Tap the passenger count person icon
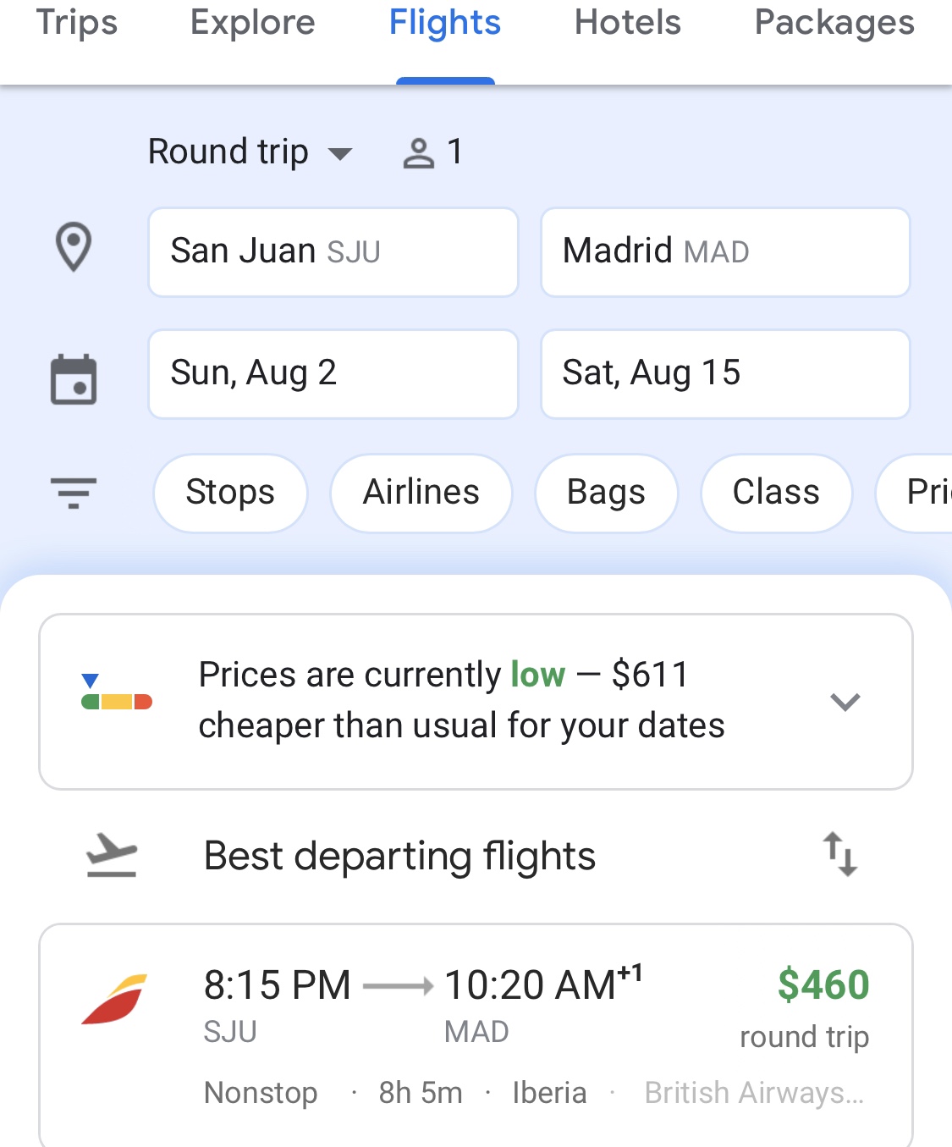The image size is (952, 1147). click(418, 153)
